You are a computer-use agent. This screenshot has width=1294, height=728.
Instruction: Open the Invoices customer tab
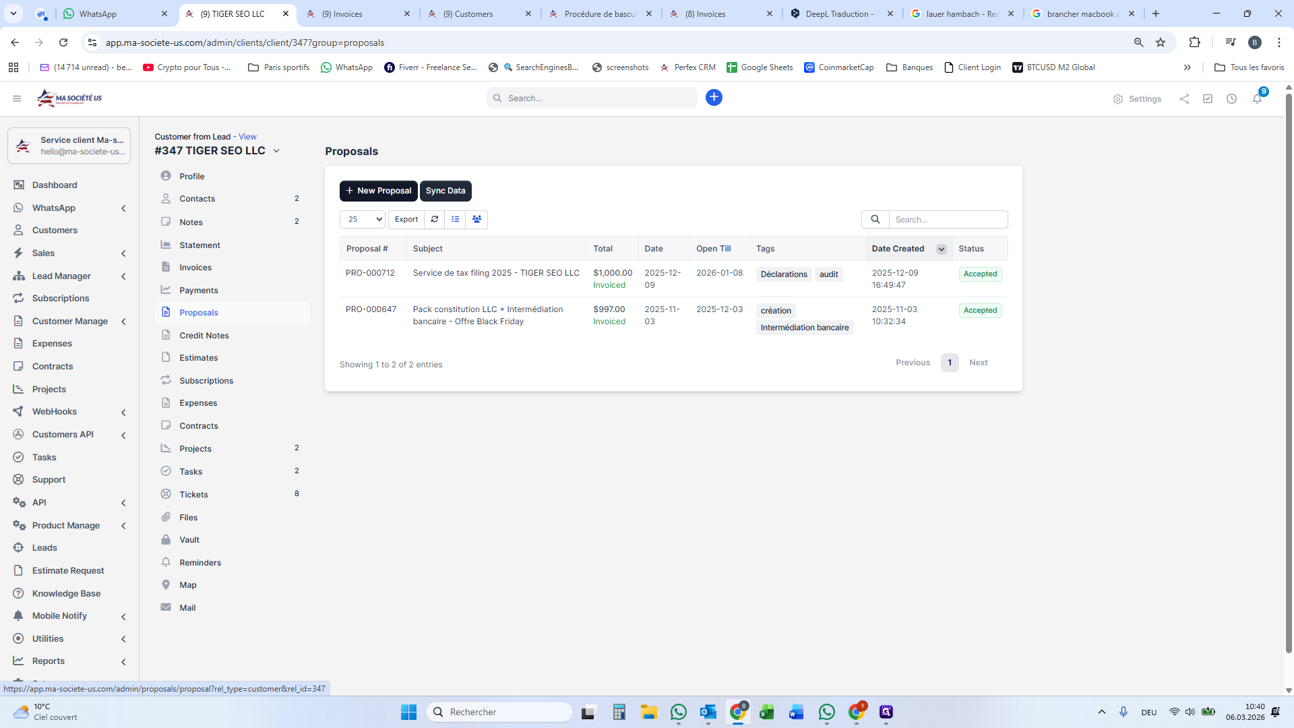tap(195, 268)
